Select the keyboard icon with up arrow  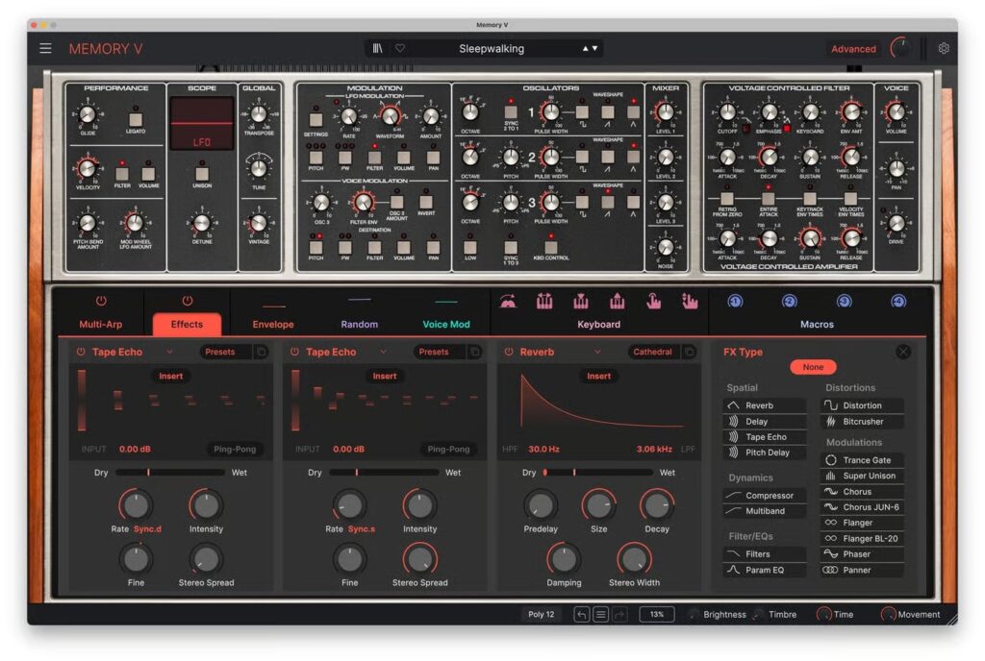[x=617, y=302]
